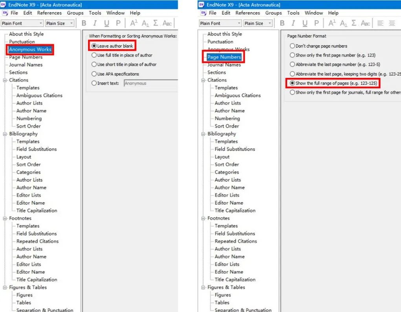Screen dimensions: 401x312
Task: Open the Tools menu
Action: point(95,13)
